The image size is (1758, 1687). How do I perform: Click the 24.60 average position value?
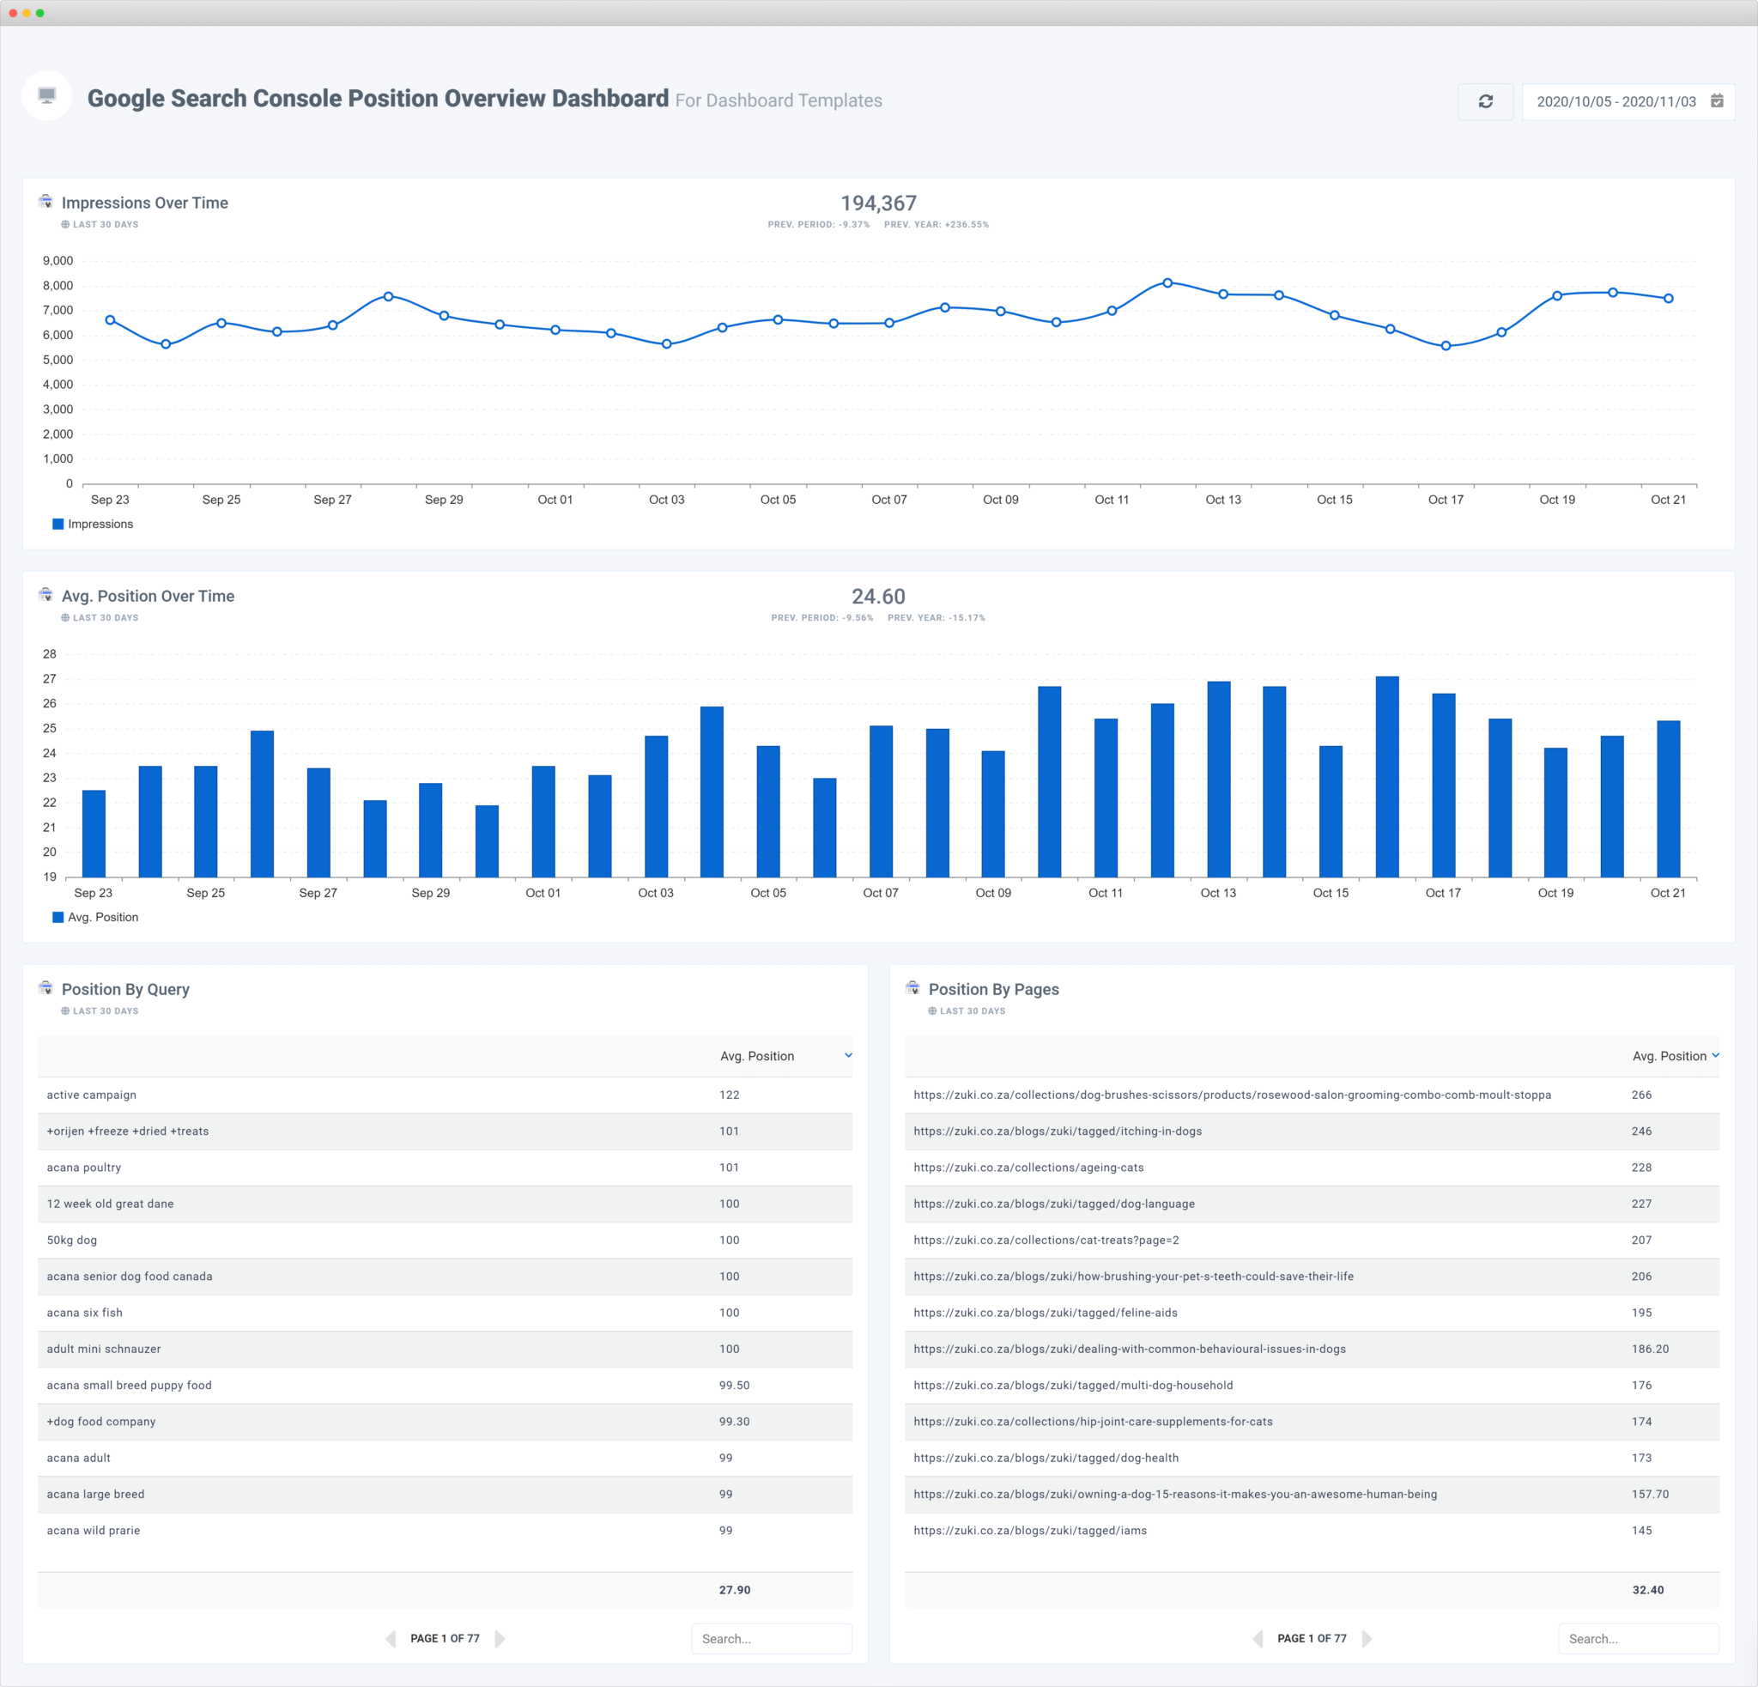878,597
